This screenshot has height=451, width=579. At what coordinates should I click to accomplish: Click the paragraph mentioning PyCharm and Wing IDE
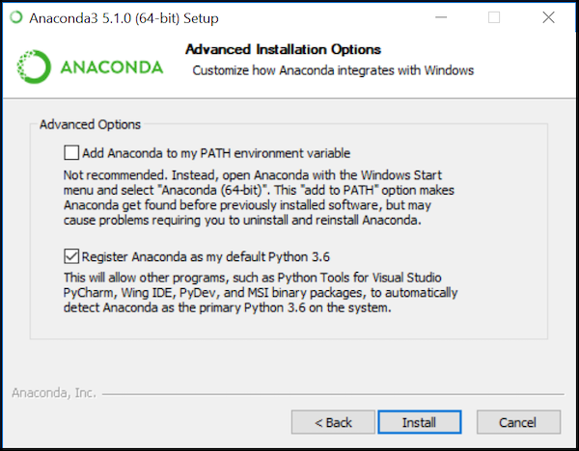(x=261, y=293)
